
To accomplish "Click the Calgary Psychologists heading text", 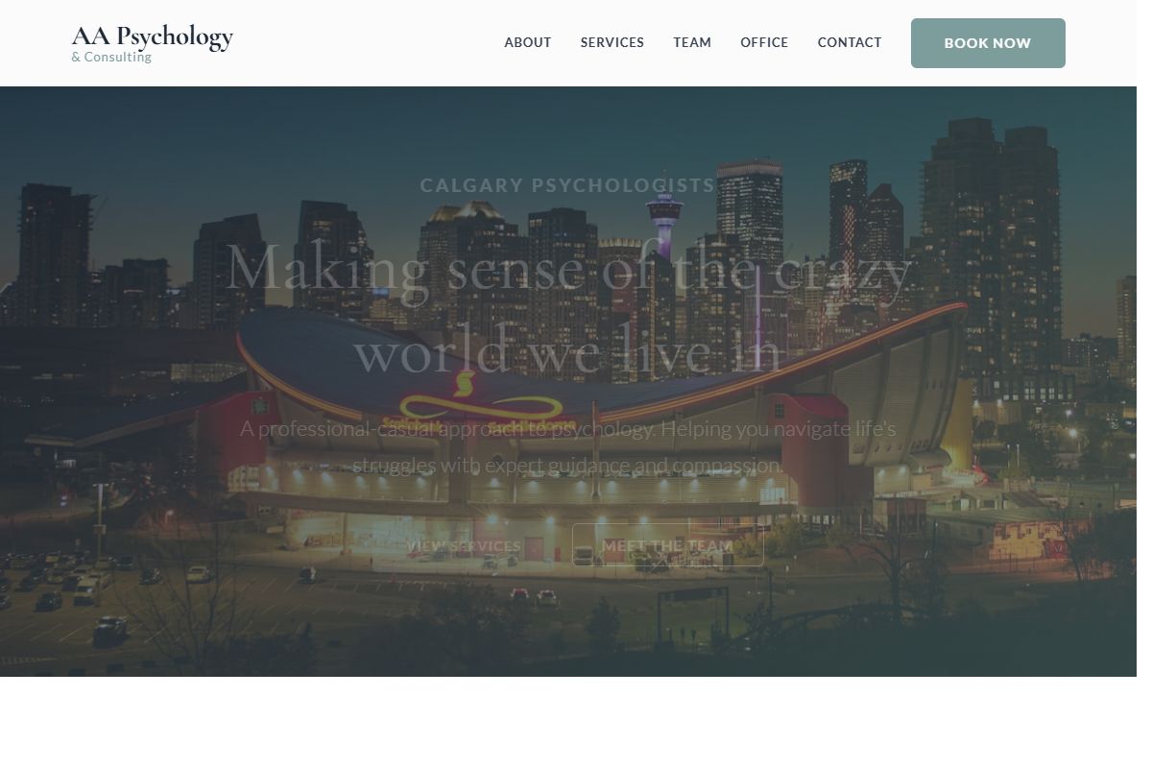I will tap(568, 185).
